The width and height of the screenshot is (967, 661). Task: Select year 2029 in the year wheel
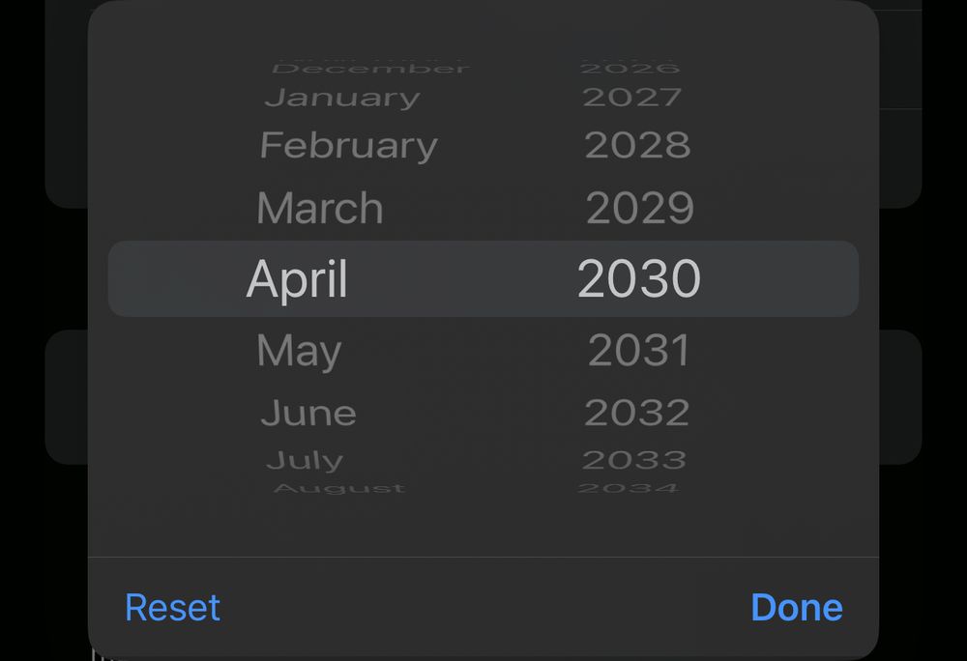[x=637, y=207]
